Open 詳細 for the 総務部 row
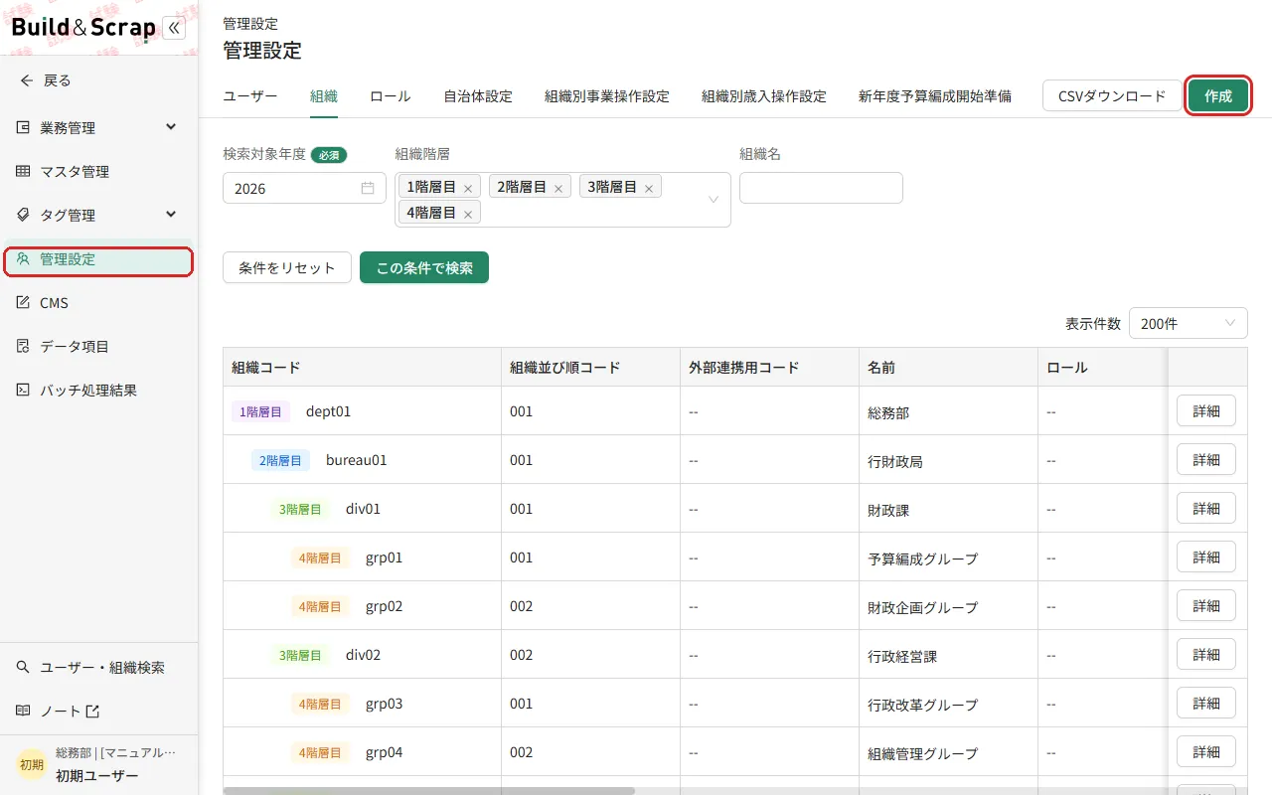1272x795 pixels. pos(1206,411)
